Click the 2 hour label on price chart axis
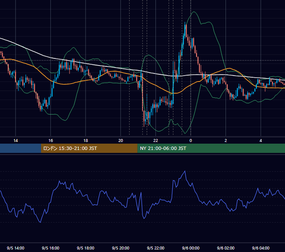Viewport: 285px width, 252px height. point(226,141)
